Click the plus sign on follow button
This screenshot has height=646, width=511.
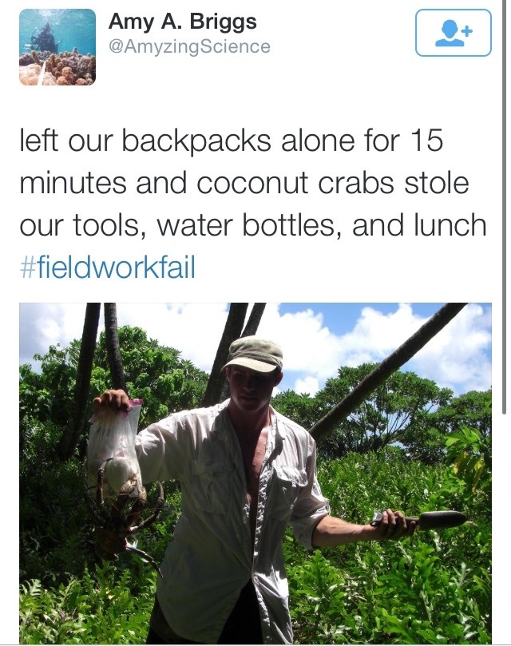pyautogui.click(x=467, y=28)
